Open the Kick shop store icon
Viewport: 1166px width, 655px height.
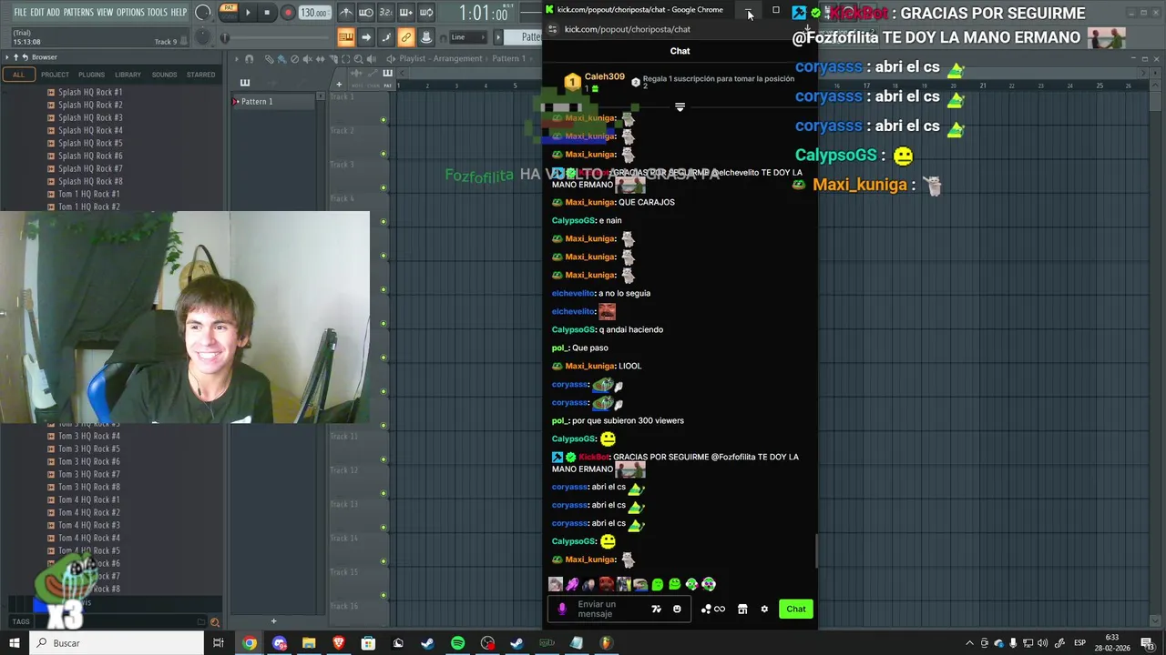point(742,609)
